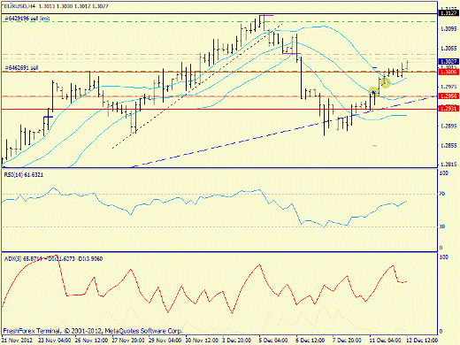This screenshot has height=345, width=460.
Task: Click the 70 level label in RSI panel
Action: click(x=442, y=194)
